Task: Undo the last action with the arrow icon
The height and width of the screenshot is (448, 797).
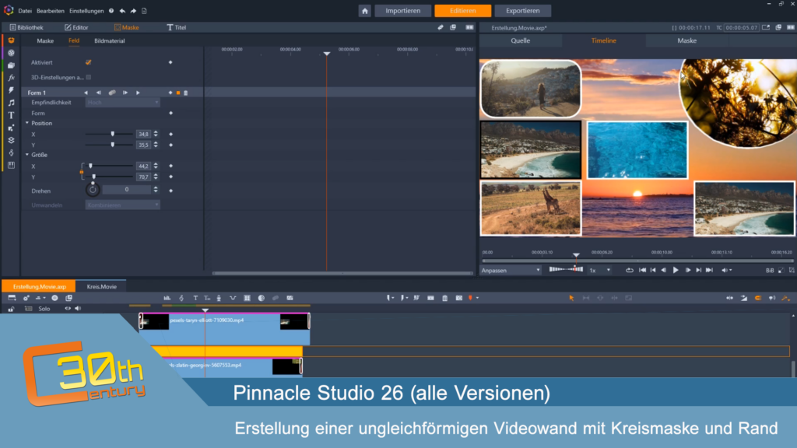Action: click(122, 11)
